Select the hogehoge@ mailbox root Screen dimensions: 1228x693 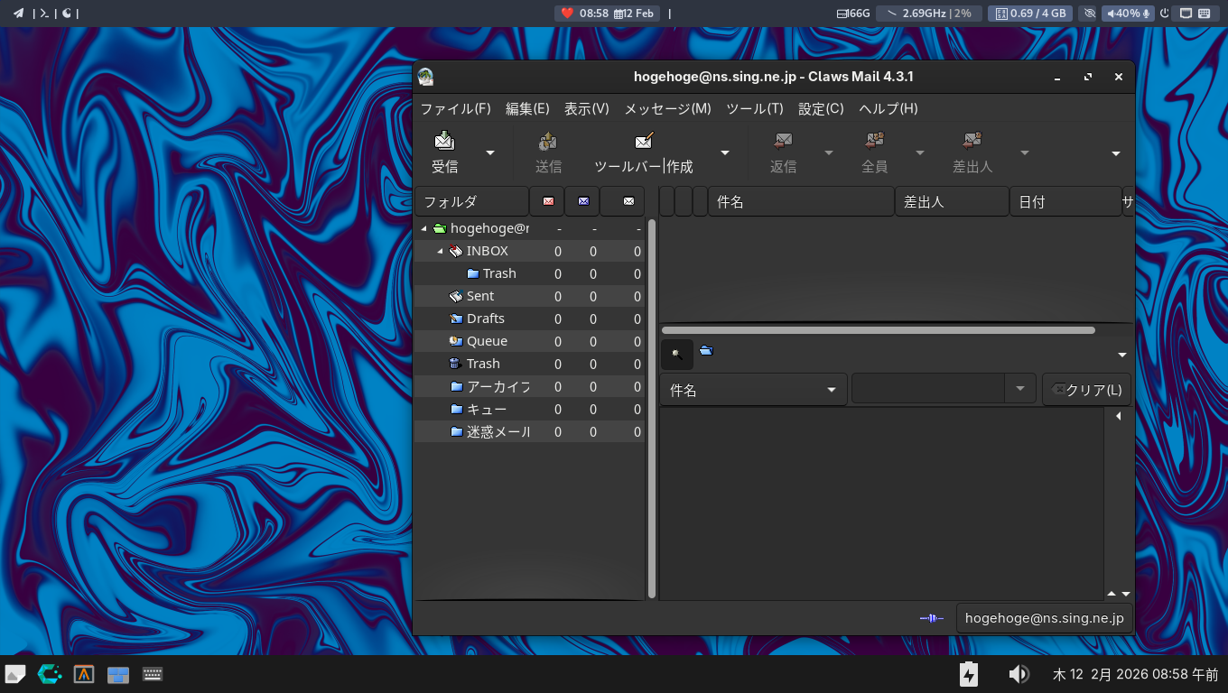point(529,228)
